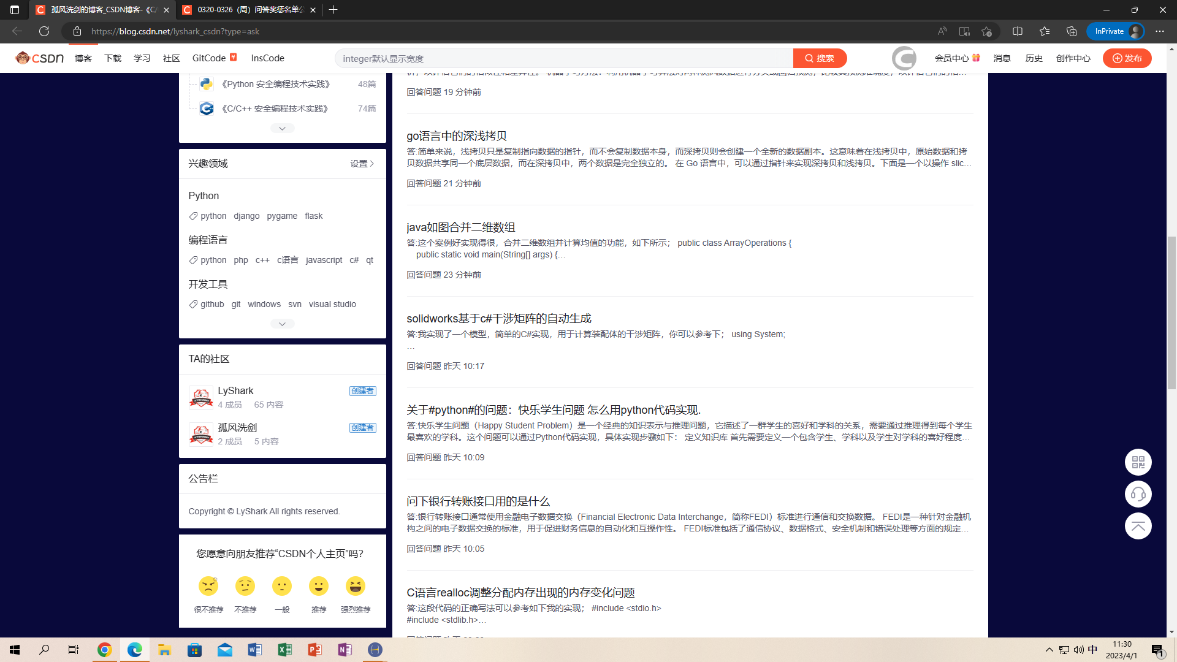
Task: Click the QR code floating button
Action: pyautogui.click(x=1138, y=462)
